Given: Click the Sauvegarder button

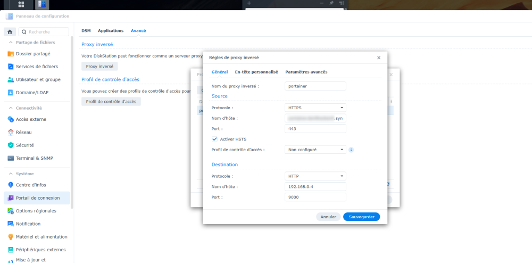Looking at the screenshot, I should [x=361, y=217].
